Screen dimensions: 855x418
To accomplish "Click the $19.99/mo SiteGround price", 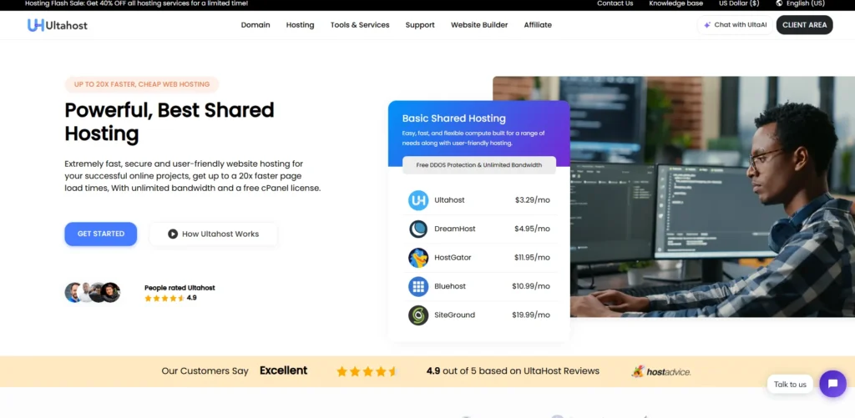I will click(x=531, y=315).
